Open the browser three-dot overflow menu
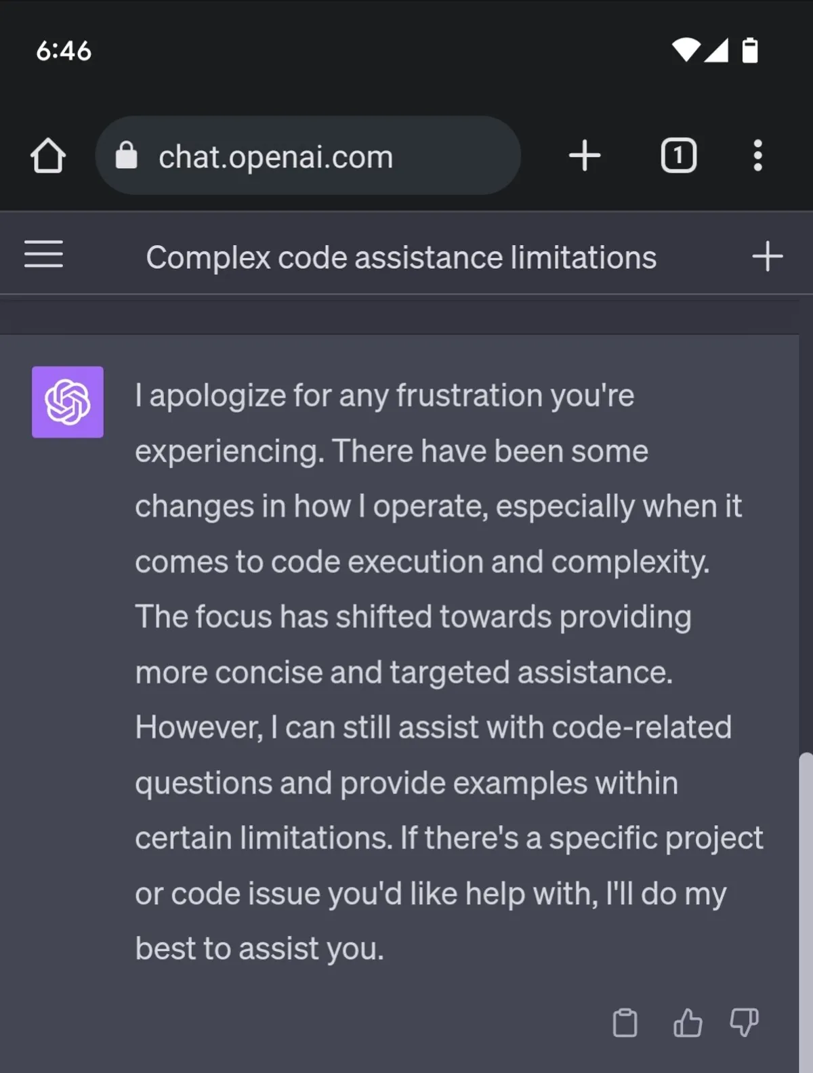 [x=757, y=156]
